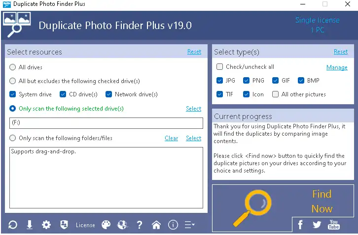The width and height of the screenshot is (358, 235).
Task: Open settings with the gear icon
Action: pyautogui.click(x=46, y=225)
